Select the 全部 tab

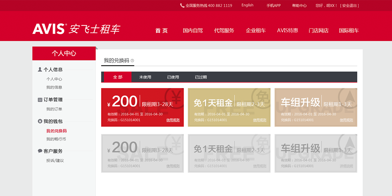118,77
